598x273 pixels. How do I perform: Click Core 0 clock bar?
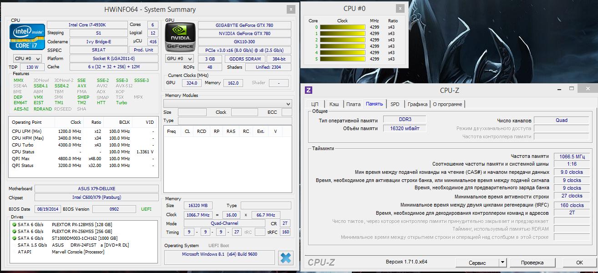343,27
